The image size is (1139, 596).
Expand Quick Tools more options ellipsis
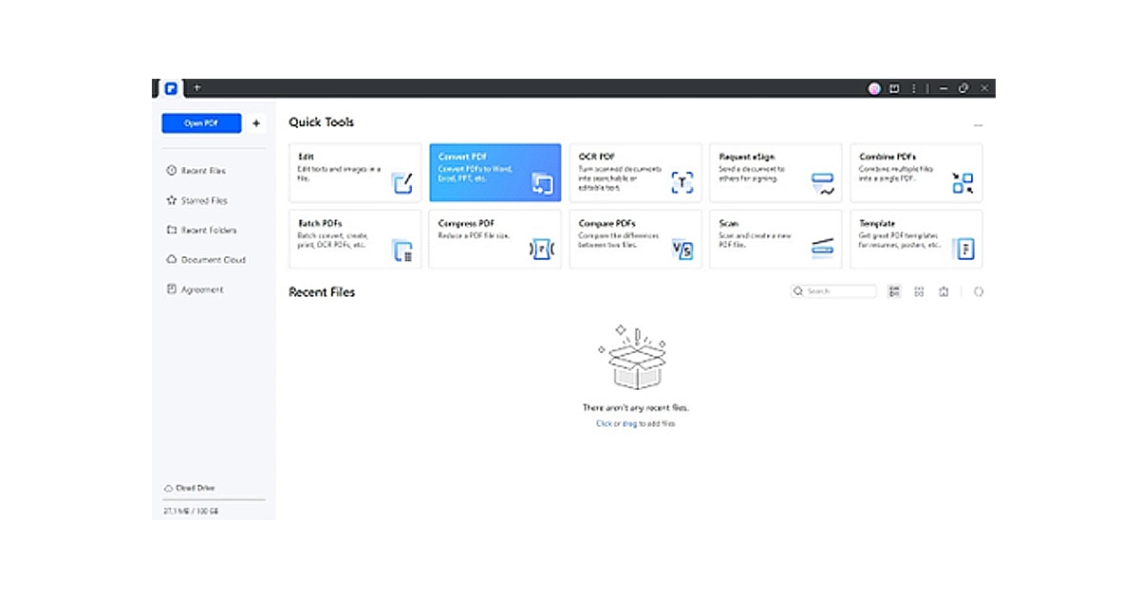pos(978,125)
